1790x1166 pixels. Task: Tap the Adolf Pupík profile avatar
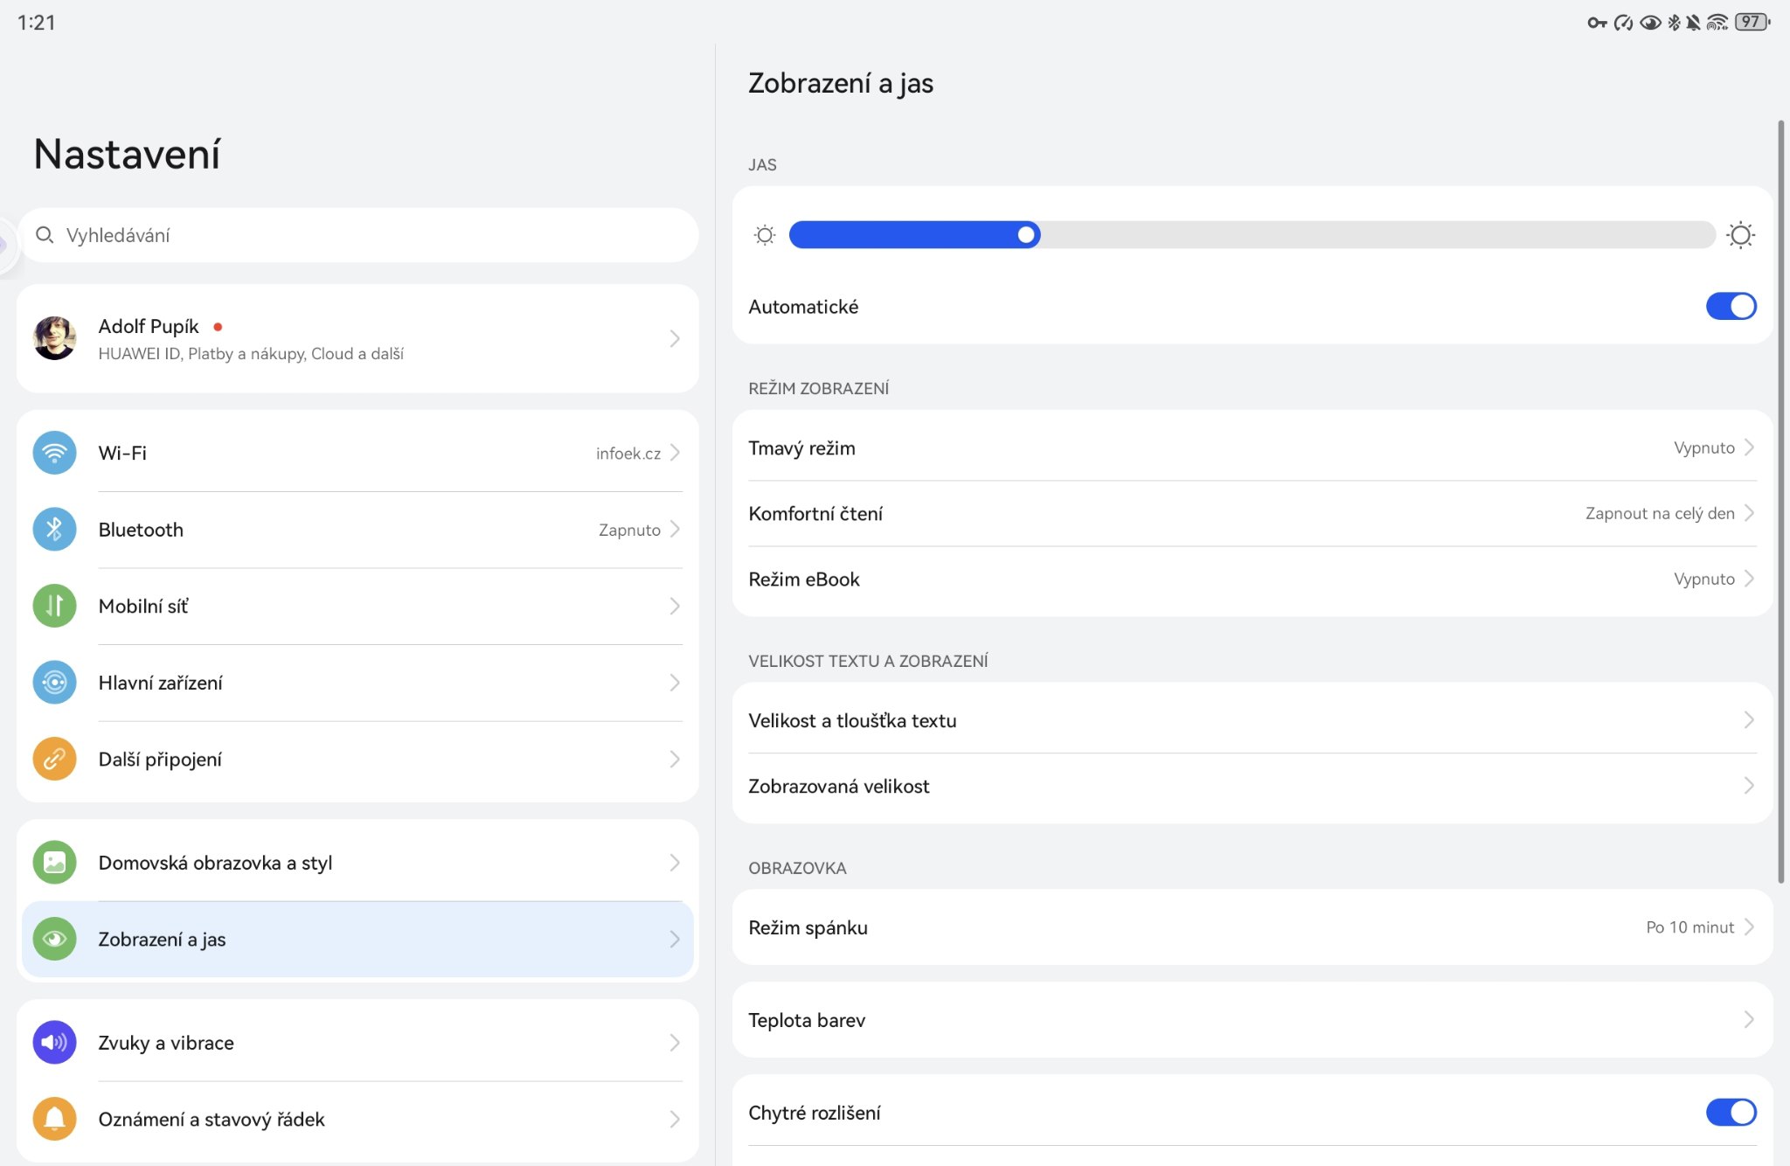(54, 338)
